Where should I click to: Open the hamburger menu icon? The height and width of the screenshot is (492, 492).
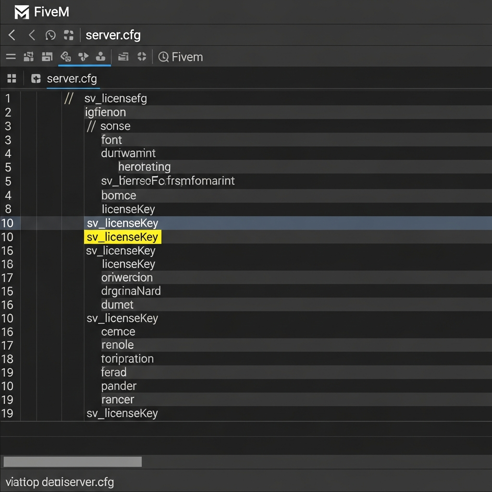pos(11,57)
